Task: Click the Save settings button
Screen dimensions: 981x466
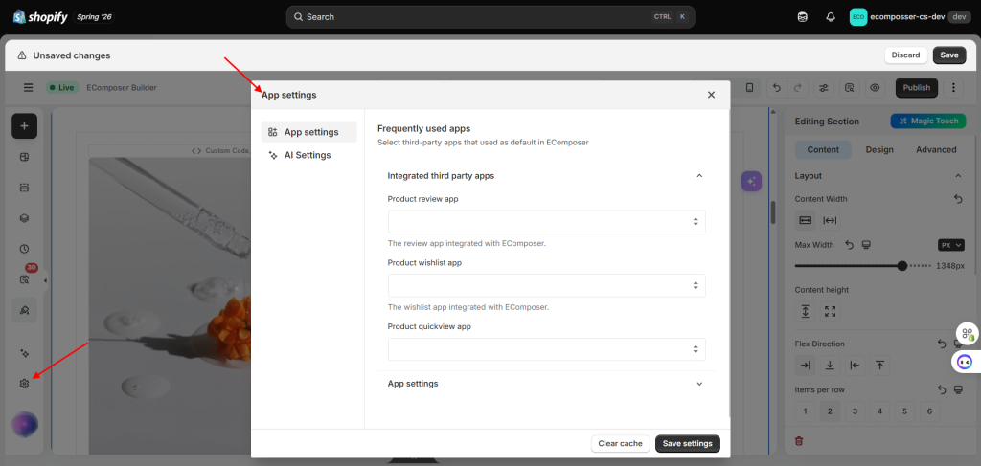Action: click(688, 443)
